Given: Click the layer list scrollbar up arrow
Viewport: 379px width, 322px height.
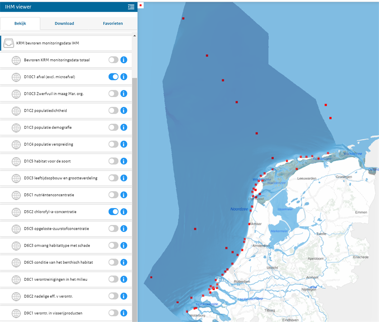Looking at the screenshot, I should click(135, 36).
